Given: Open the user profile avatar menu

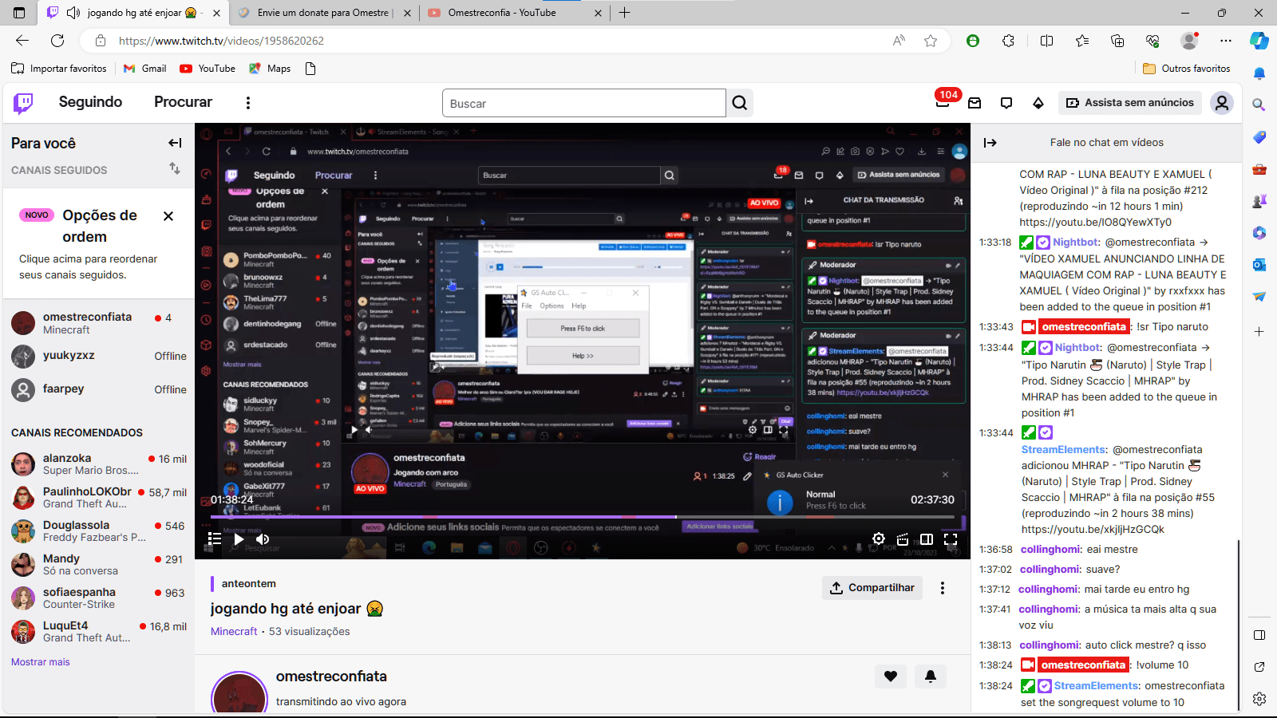Looking at the screenshot, I should (x=1222, y=103).
